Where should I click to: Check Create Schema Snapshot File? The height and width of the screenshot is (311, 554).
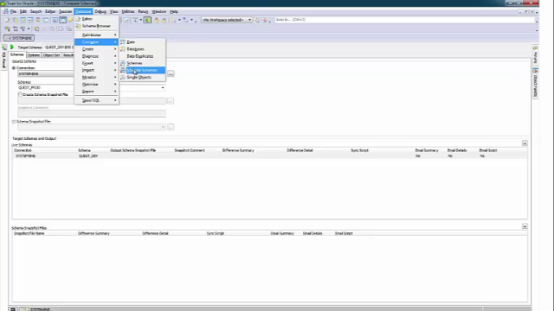(x=20, y=94)
